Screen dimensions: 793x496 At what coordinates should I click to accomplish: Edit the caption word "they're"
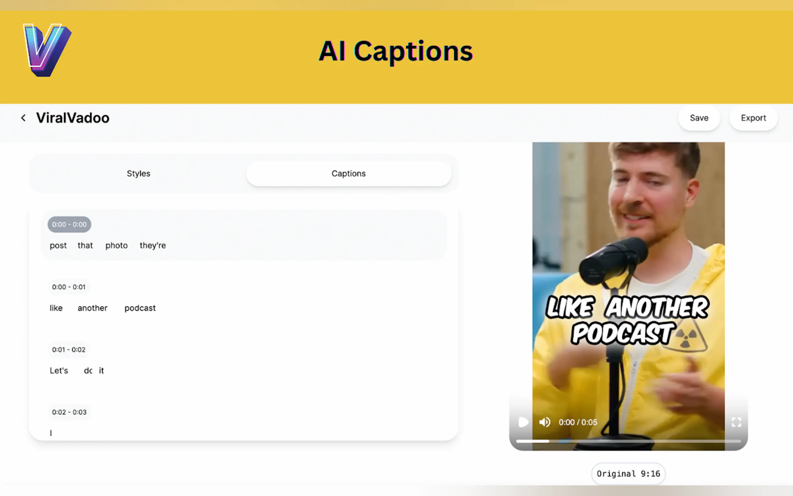pyautogui.click(x=152, y=246)
